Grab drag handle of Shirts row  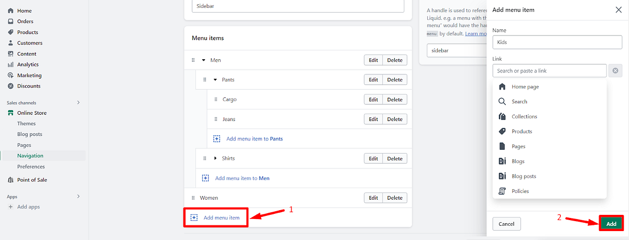[204, 158]
